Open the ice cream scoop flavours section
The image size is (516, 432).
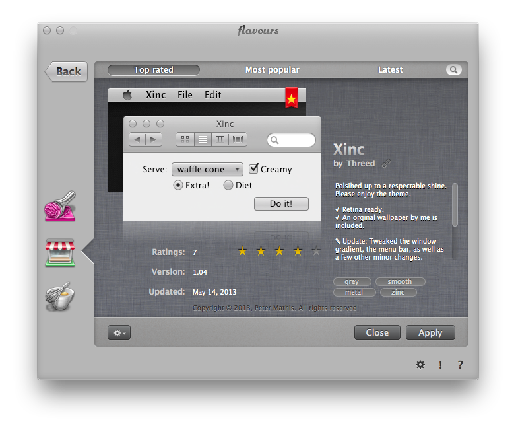point(60,206)
